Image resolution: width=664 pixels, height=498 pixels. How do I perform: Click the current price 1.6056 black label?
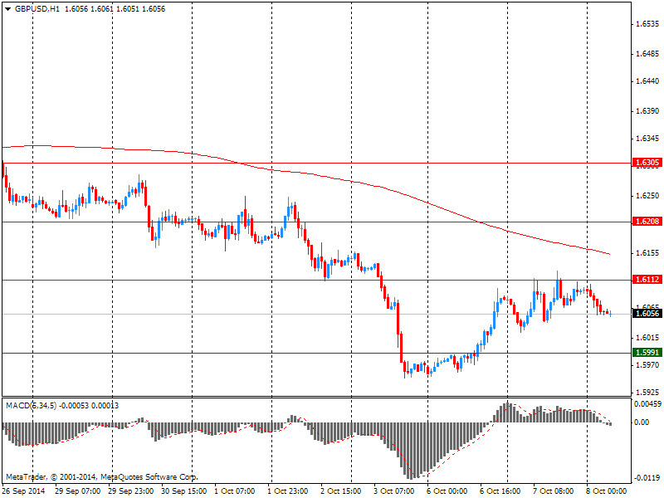click(x=647, y=314)
